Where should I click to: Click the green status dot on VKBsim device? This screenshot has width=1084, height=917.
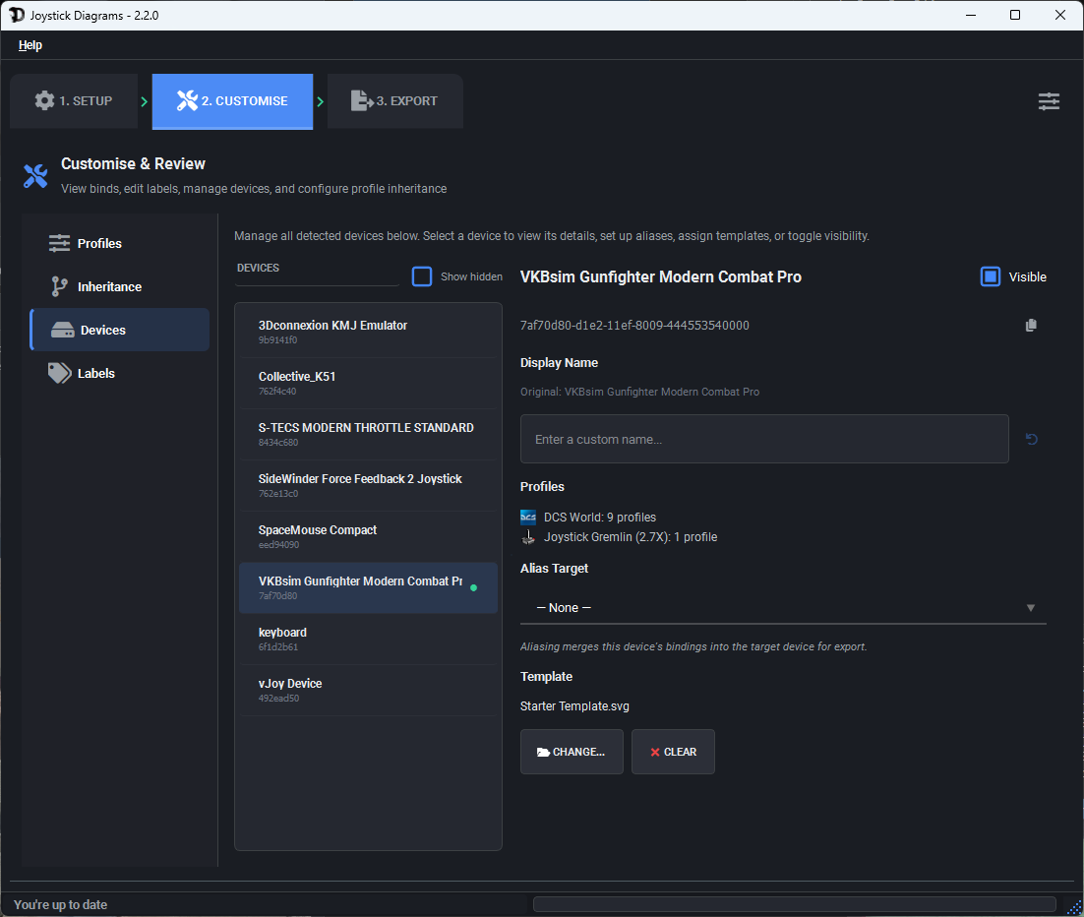(x=473, y=587)
